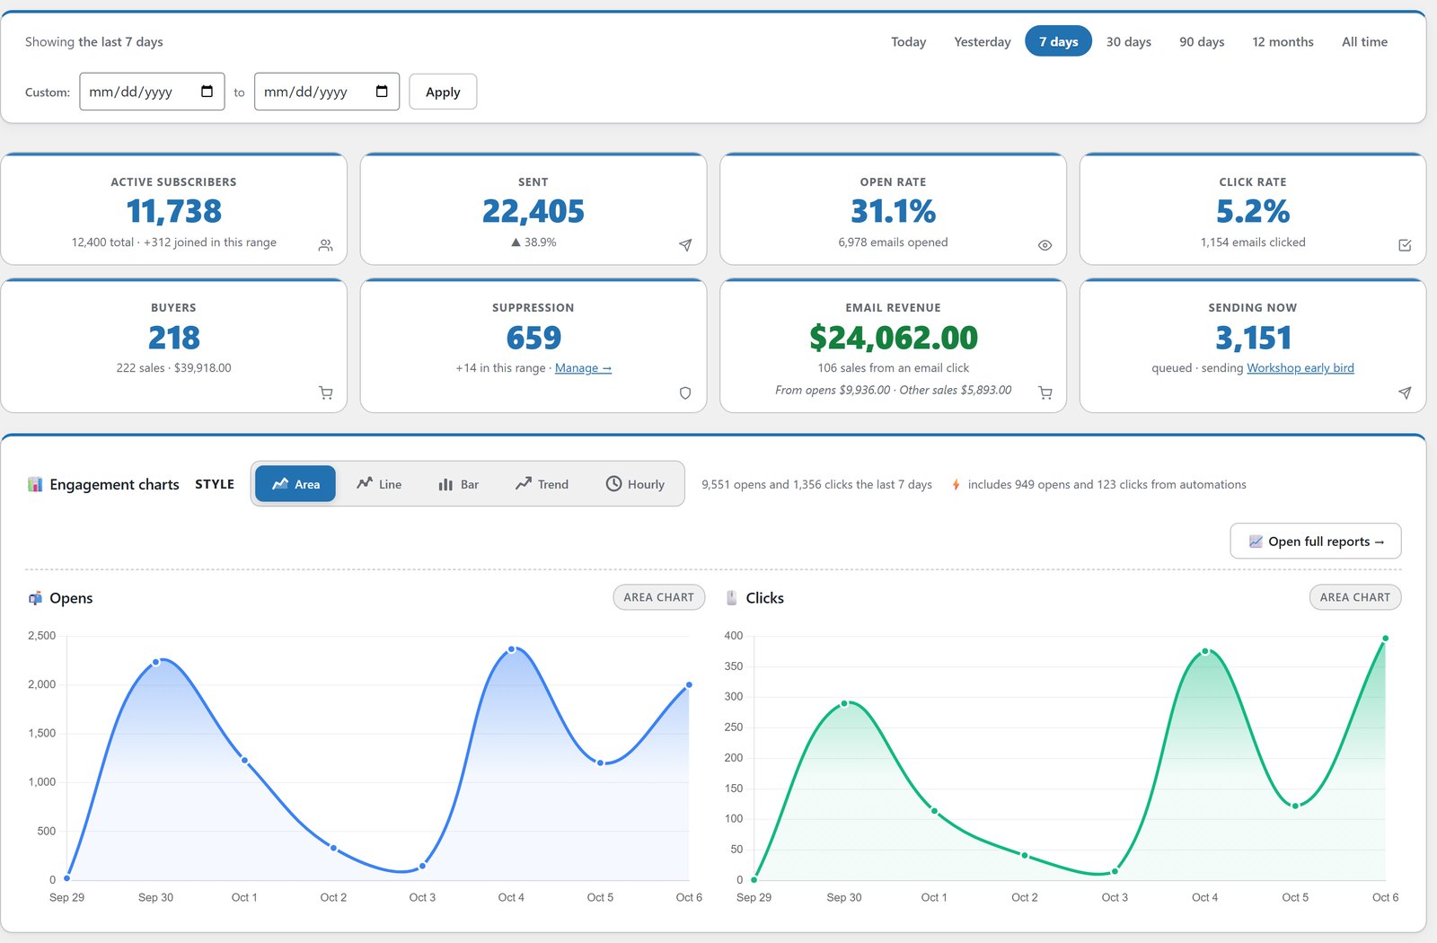Focus the custom end date field
Screen dimensions: 1437x943
pos(327,92)
